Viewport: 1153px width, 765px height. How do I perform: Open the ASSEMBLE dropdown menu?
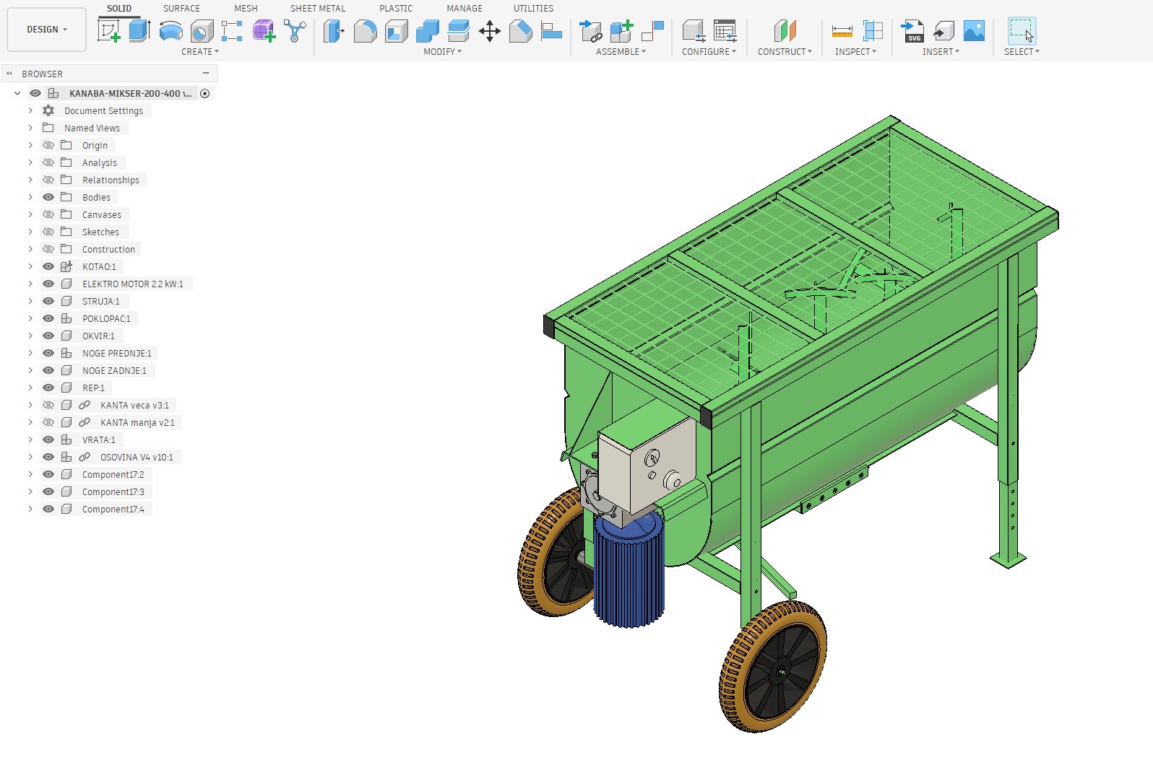click(x=620, y=52)
